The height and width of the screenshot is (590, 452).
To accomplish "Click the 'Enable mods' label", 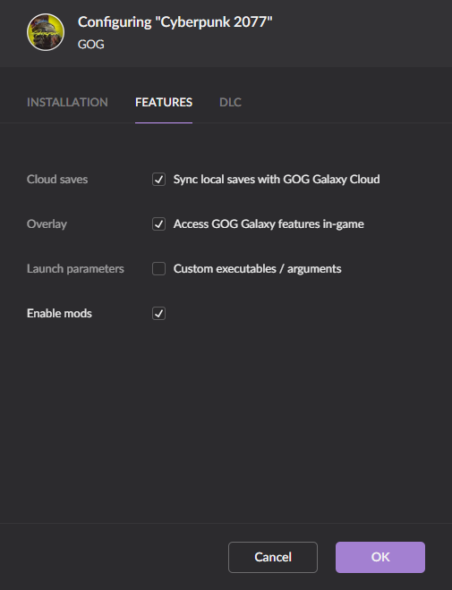I will 59,314.
